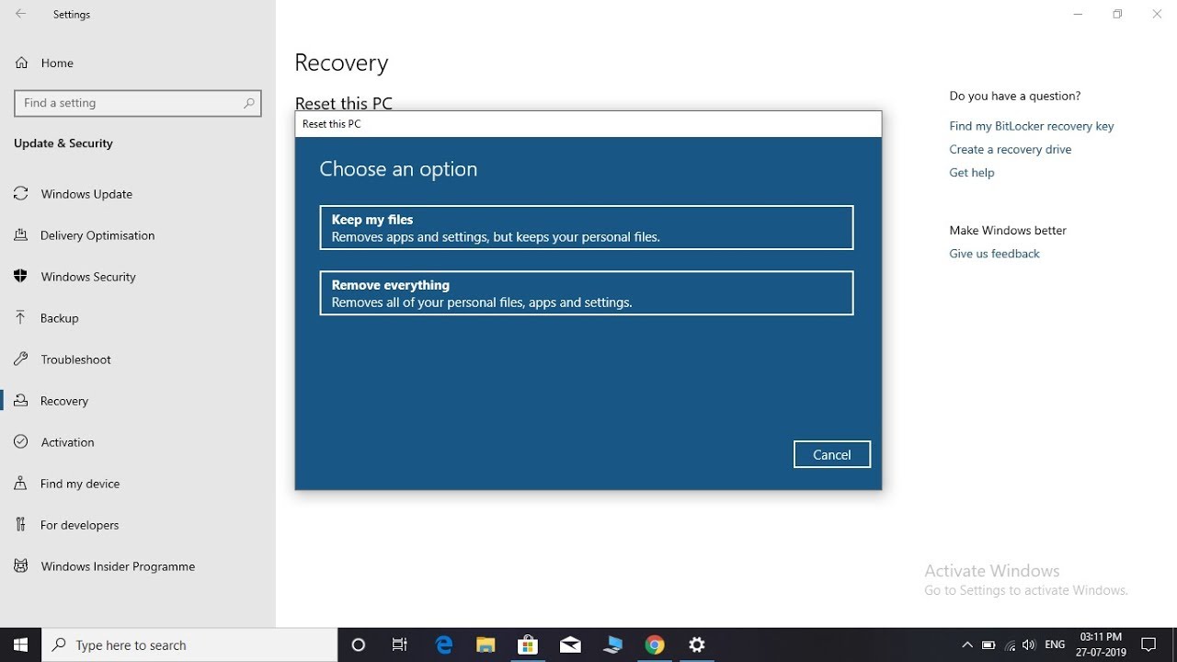Select Delivery Optimisation in sidebar
The height and width of the screenshot is (662, 1177).
pos(138,235)
